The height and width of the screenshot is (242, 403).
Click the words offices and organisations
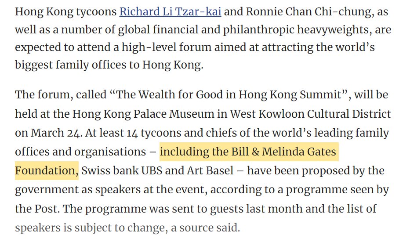80,152
